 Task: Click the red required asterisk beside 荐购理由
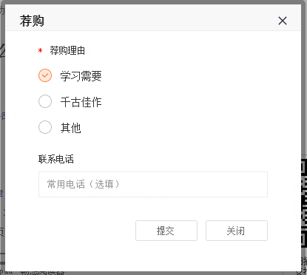click(40, 51)
